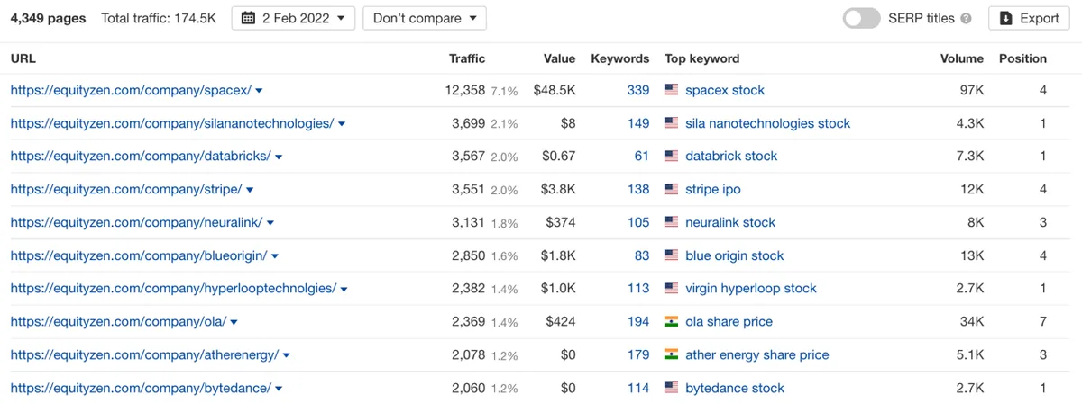Image resolution: width=1082 pixels, height=403 pixels.
Task: Sort by the Top keyword column header
Action: (x=702, y=58)
